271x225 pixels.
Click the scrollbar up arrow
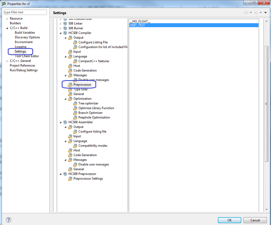point(266,21)
